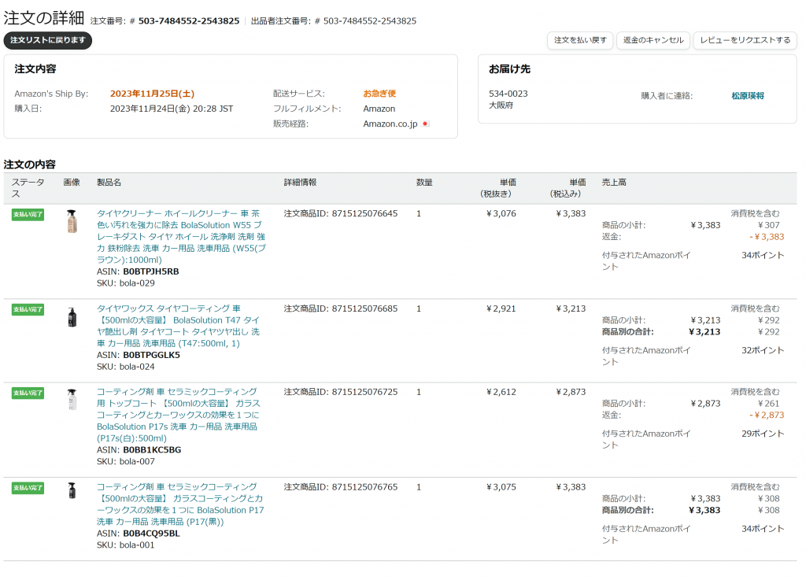Click ASIN B0B4CQ95BL
The height and width of the screenshot is (580, 806).
[x=152, y=534]
